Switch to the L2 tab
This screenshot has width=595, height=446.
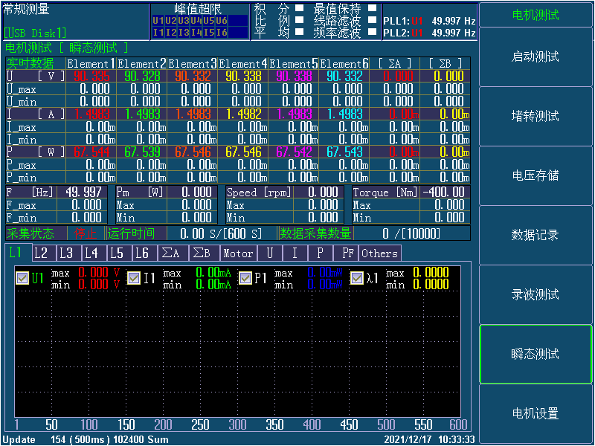click(x=42, y=253)
